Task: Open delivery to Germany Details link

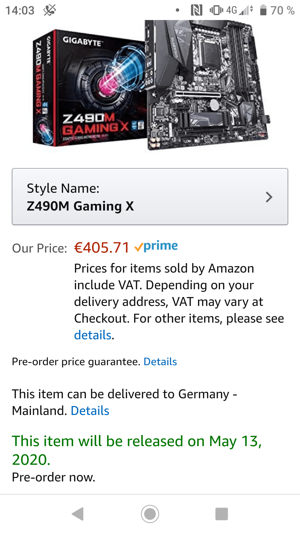Action: 90,411
